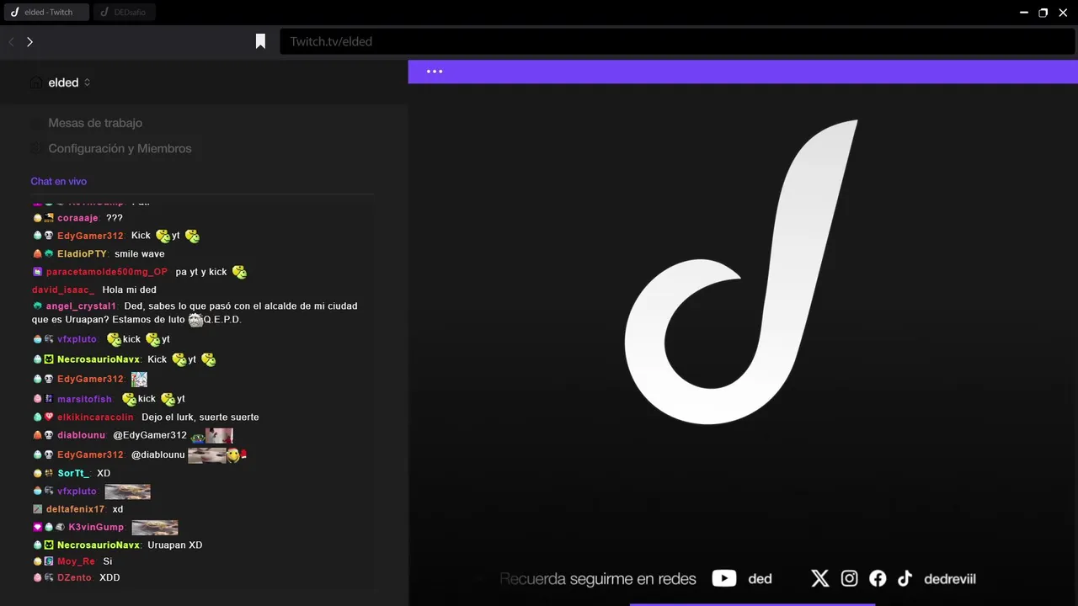Click username SorTt_ in chat
Viewport: 1078px width, 606px height.
73,473
